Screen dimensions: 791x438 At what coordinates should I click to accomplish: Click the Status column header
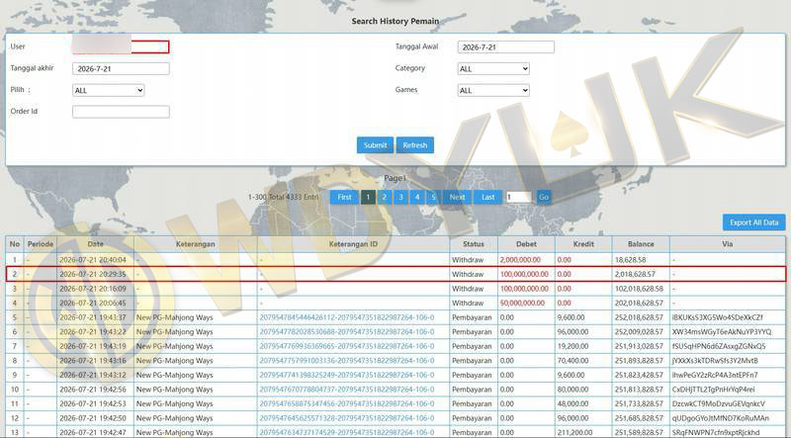tap(474, 244)
